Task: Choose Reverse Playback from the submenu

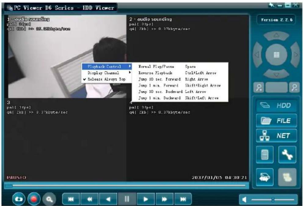Action: (x=180, y=73)
